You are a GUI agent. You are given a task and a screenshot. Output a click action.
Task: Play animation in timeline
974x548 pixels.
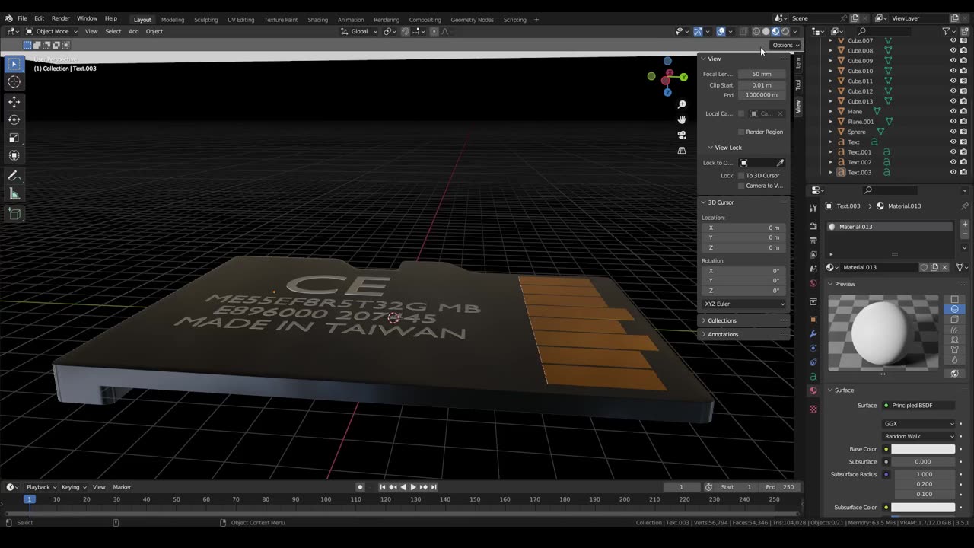(x=413, y=487)
